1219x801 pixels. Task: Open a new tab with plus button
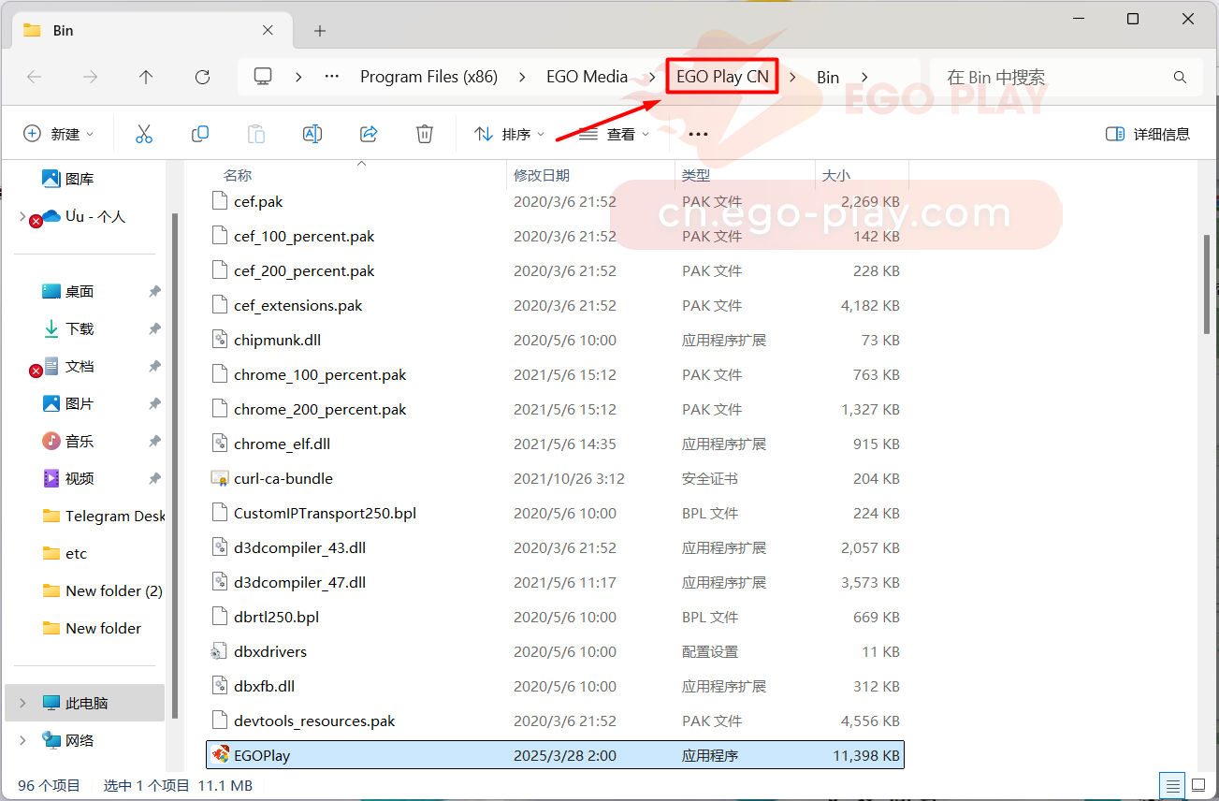tap(320, 31)
